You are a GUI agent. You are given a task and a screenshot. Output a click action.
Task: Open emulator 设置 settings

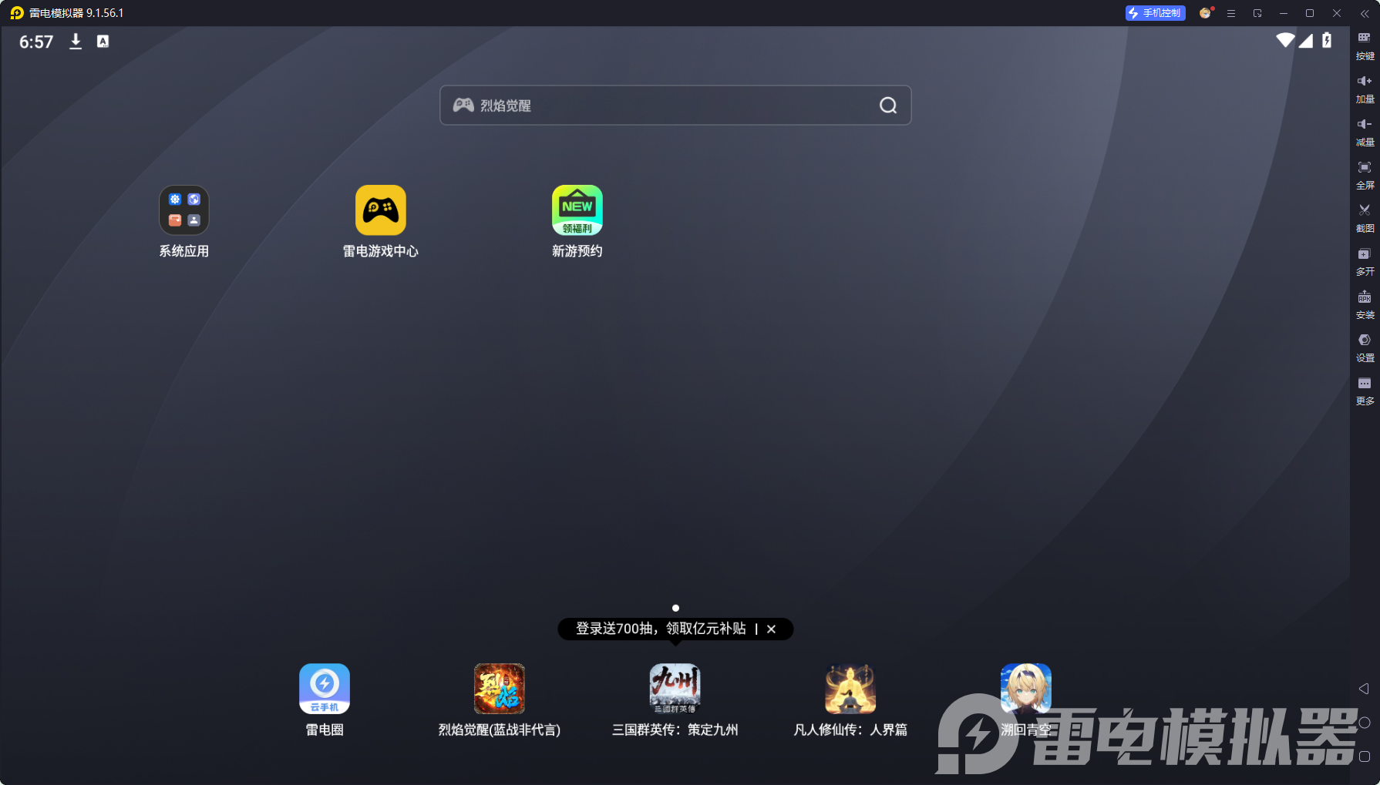[x=1365, y=347]
